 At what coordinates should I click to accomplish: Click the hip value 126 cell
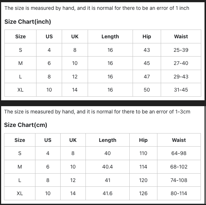click(143, 193)
